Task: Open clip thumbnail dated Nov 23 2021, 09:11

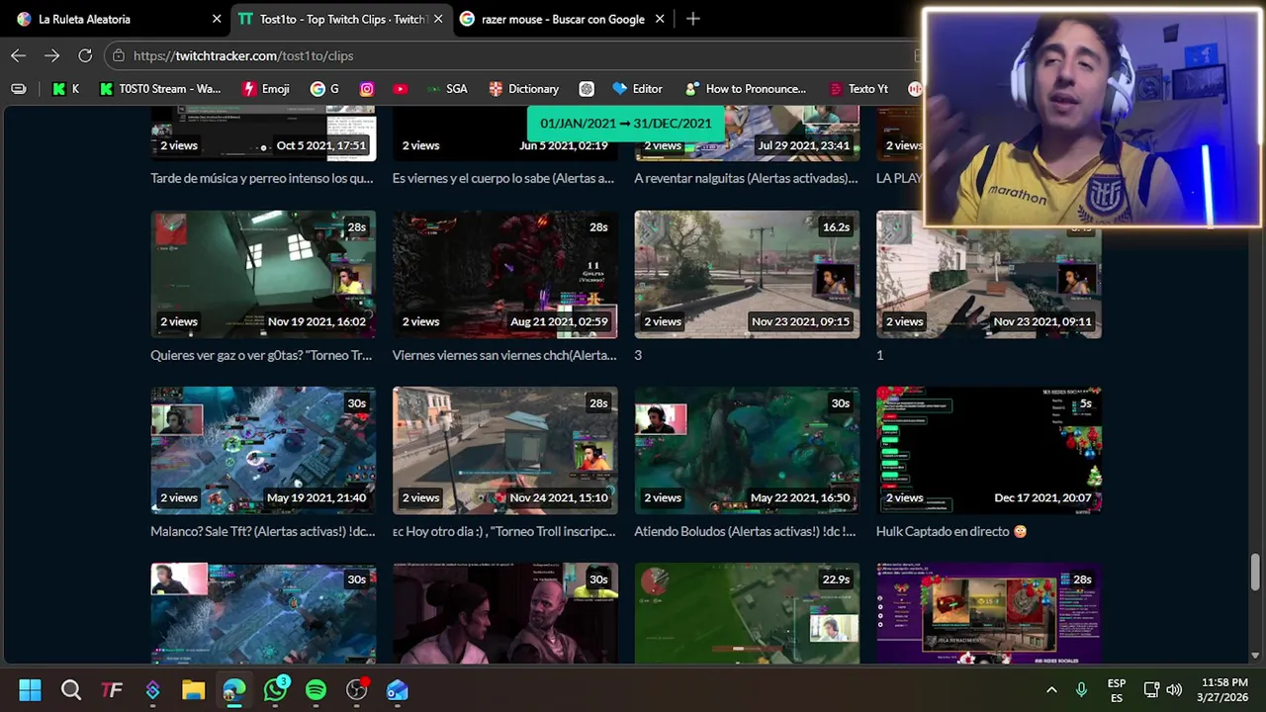Action: pyautogui.click(x=988, y=274)
